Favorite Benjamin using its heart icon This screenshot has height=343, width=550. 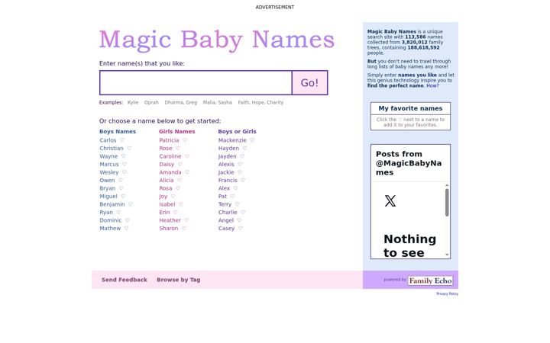(x=131, y=204)
